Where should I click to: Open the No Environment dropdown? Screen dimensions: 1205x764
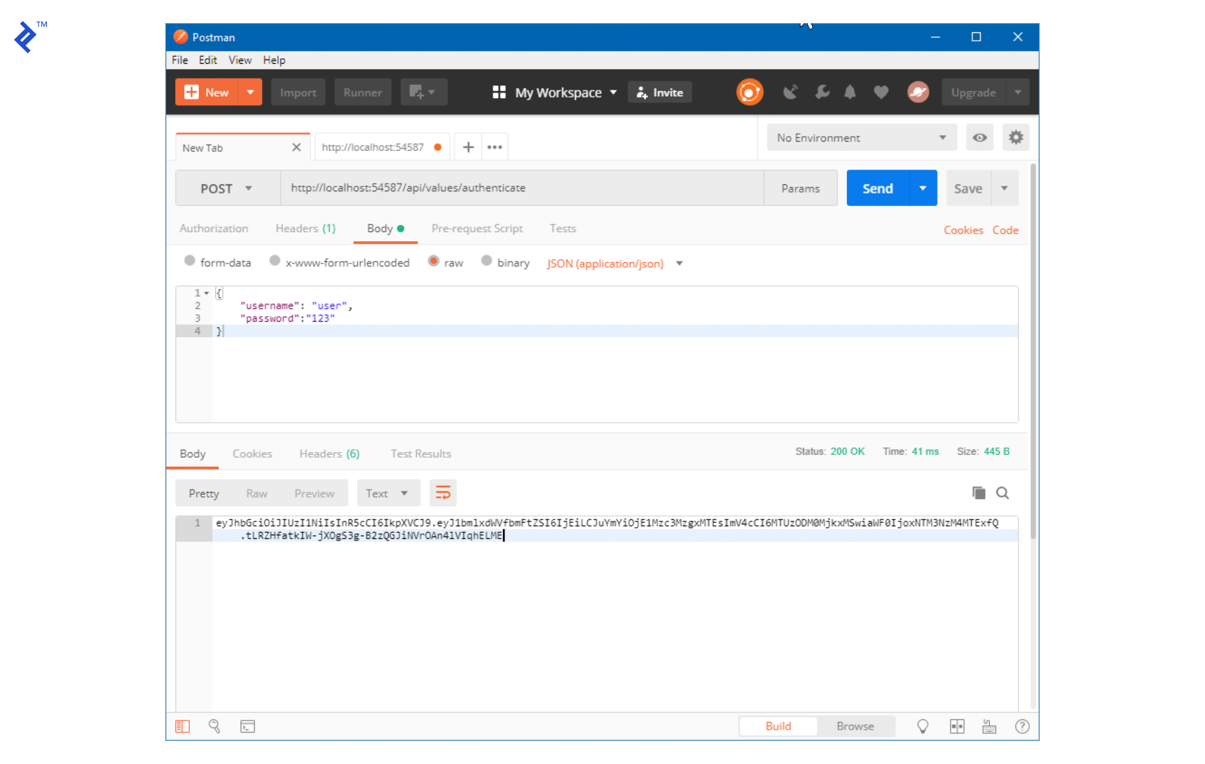coord(861,137)
